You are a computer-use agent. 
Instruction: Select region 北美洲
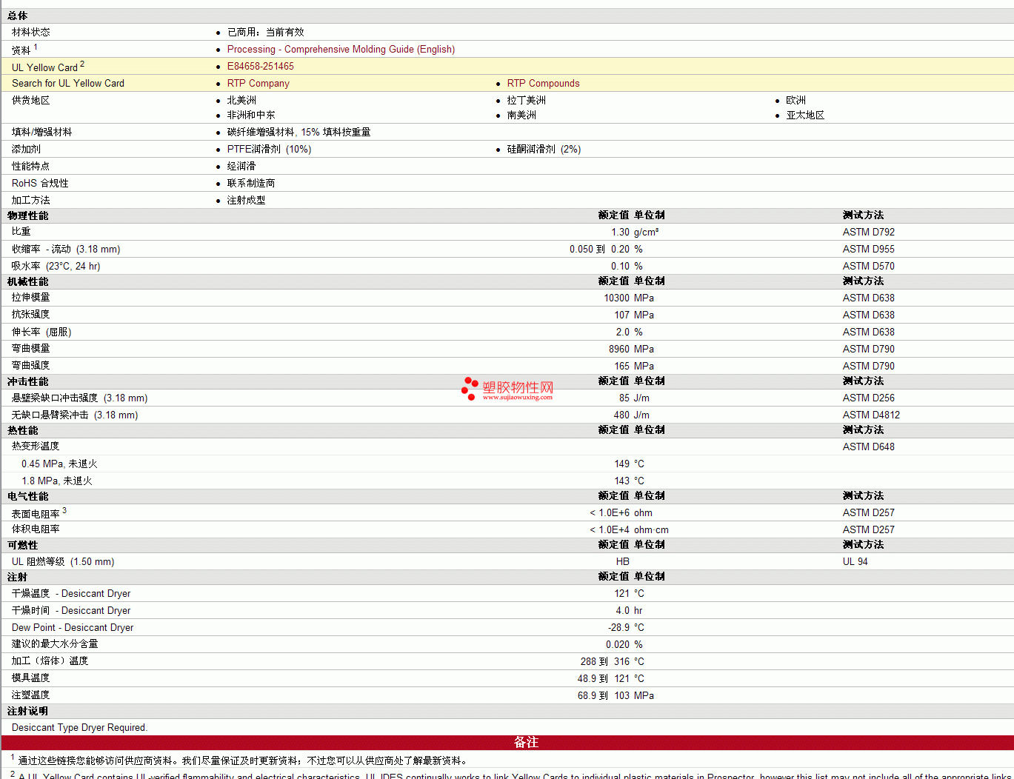[241, 100]
